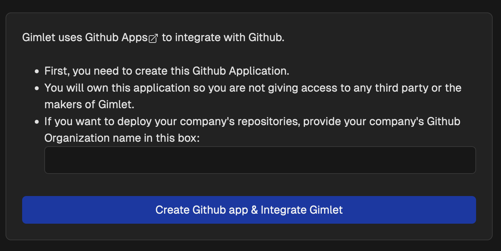Click text 'If you want to deploy your company's repositories' line
Viewport: 501px width, 251px height.
pyautogui.click(x=253, y=122)
